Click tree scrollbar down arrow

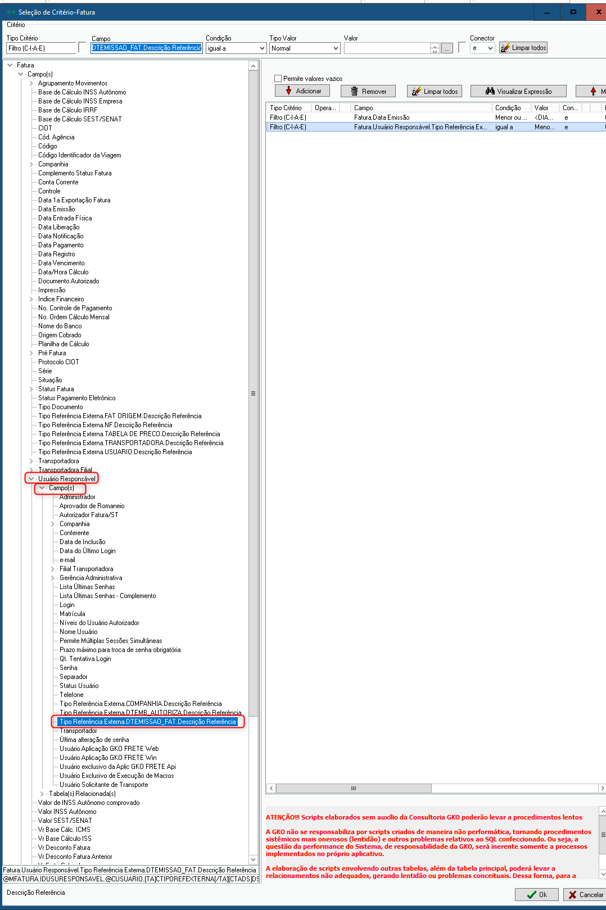[253, 859]
